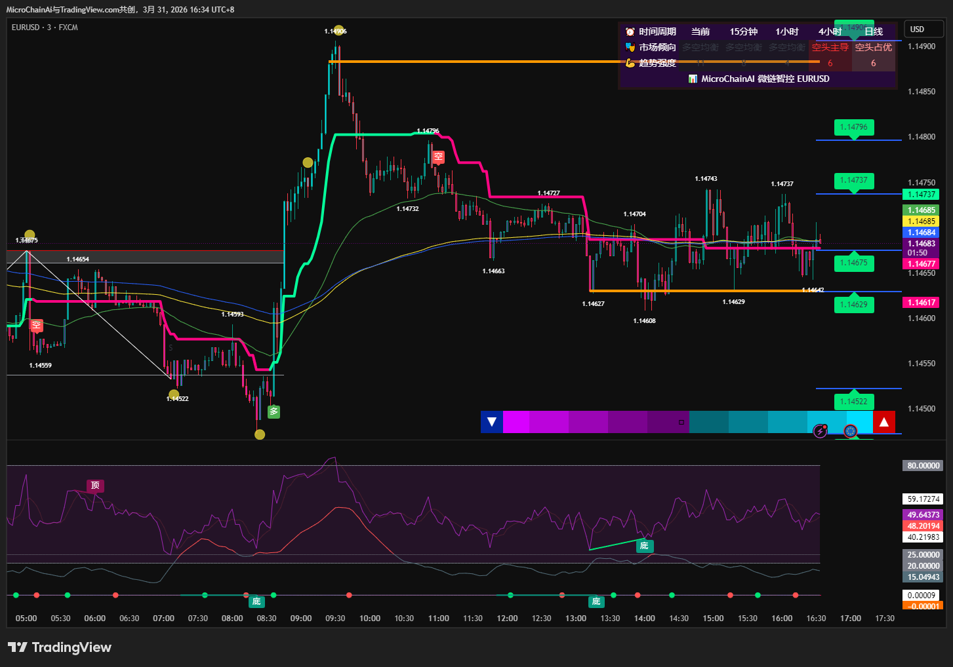Click the 4小时 column header
This screenshot has width=953, height=667.
830,31
